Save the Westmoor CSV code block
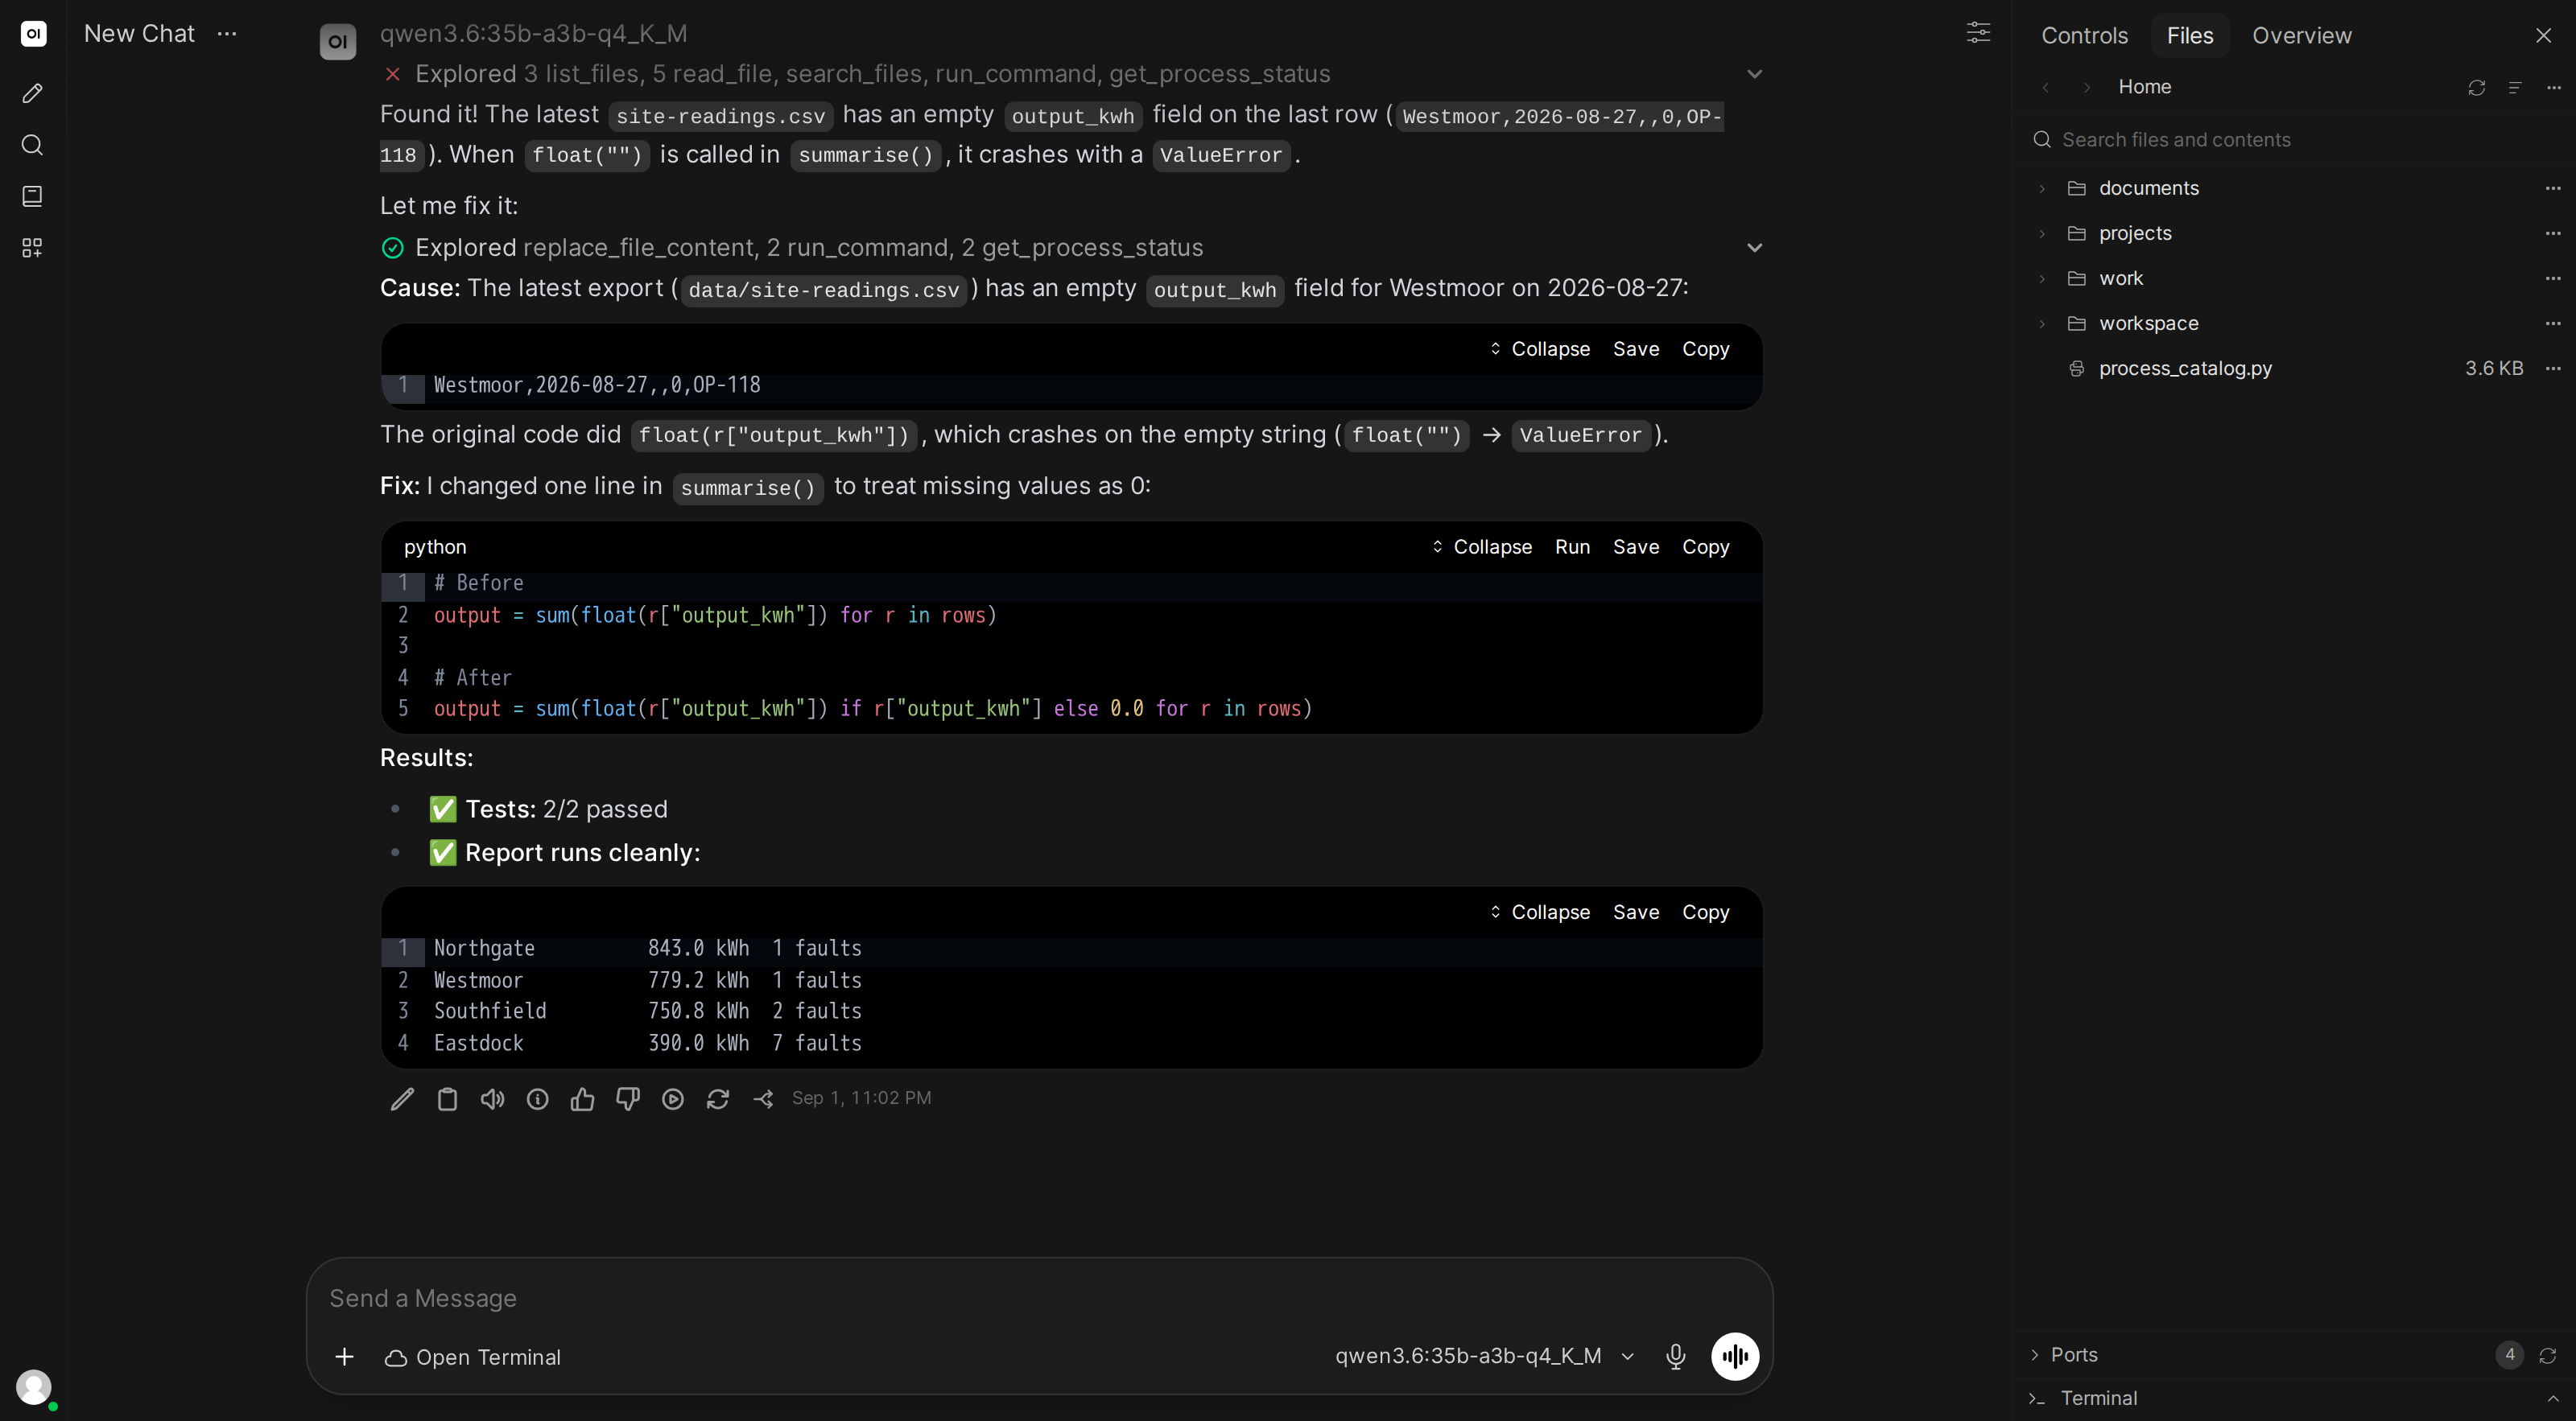This screenshot has width=2576, height=1421. 1636,348
